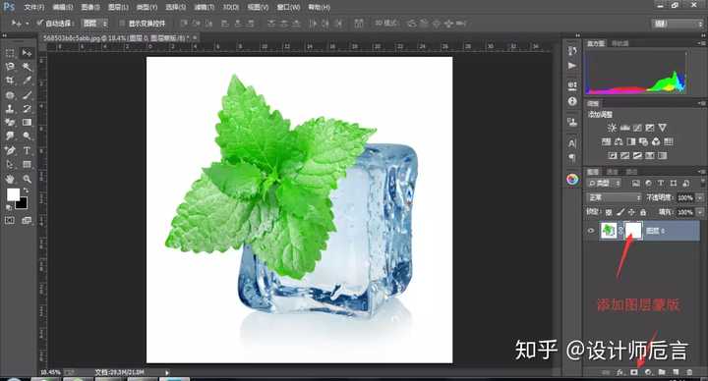Select the Rectangular Marquee tool
Viewport: 708px width, 381px height.
point(10,53)
